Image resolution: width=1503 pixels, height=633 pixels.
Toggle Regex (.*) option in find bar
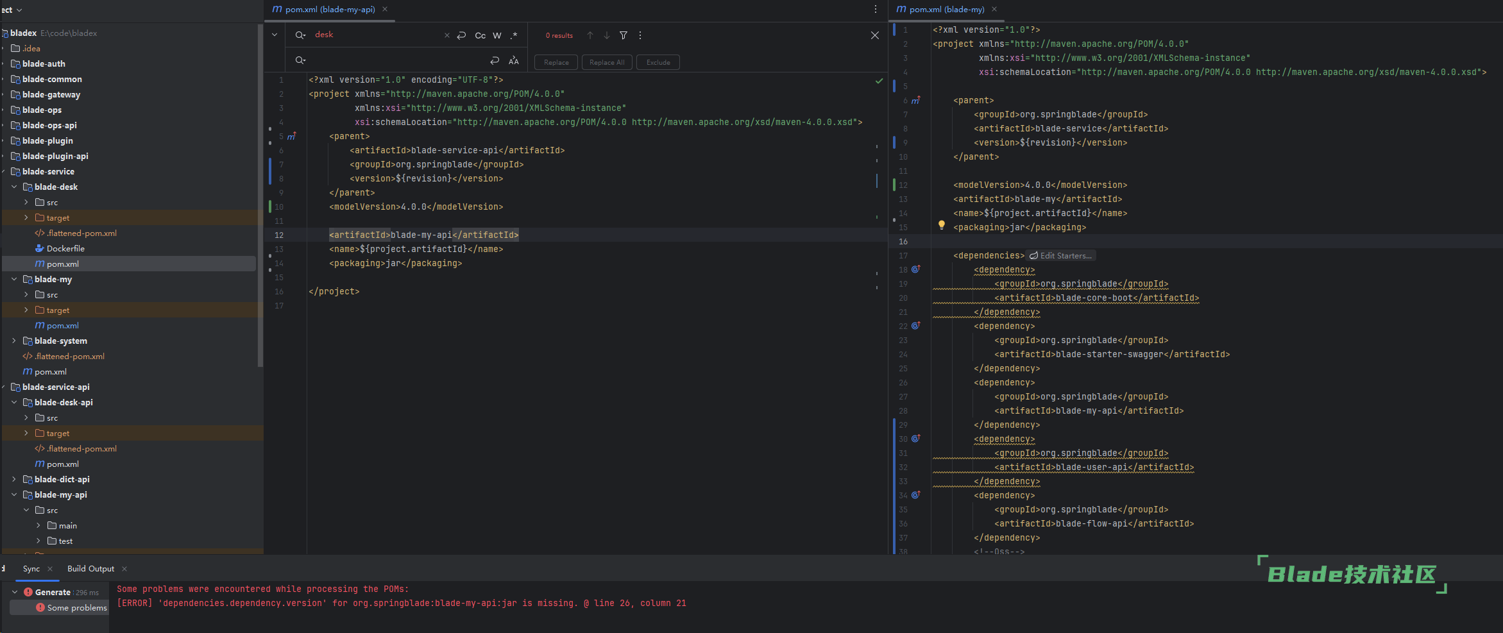coord(514,35)
